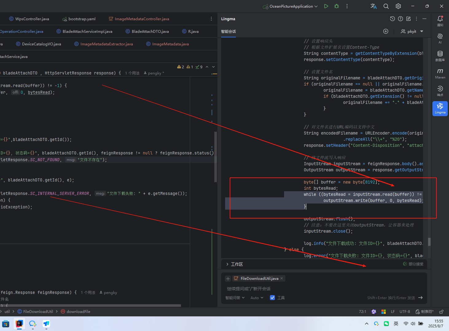Viewport: 449px width, 331px height.
Task: Show hidden tray icons with the chevron
Action: [367, 324]
